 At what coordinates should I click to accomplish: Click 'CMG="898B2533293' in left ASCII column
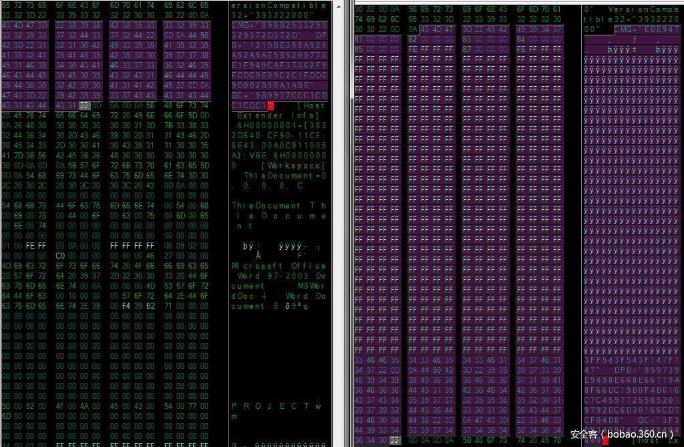pos(279,25)
